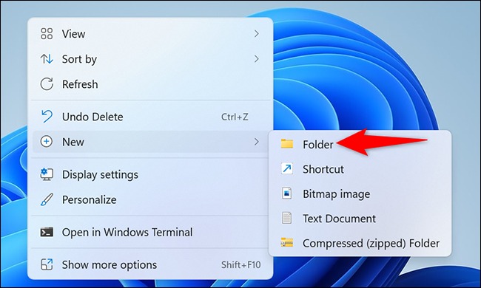481x288 pixels.
Task: Click Compressed (zipped) Folder label
Action: tap(371, 243)
